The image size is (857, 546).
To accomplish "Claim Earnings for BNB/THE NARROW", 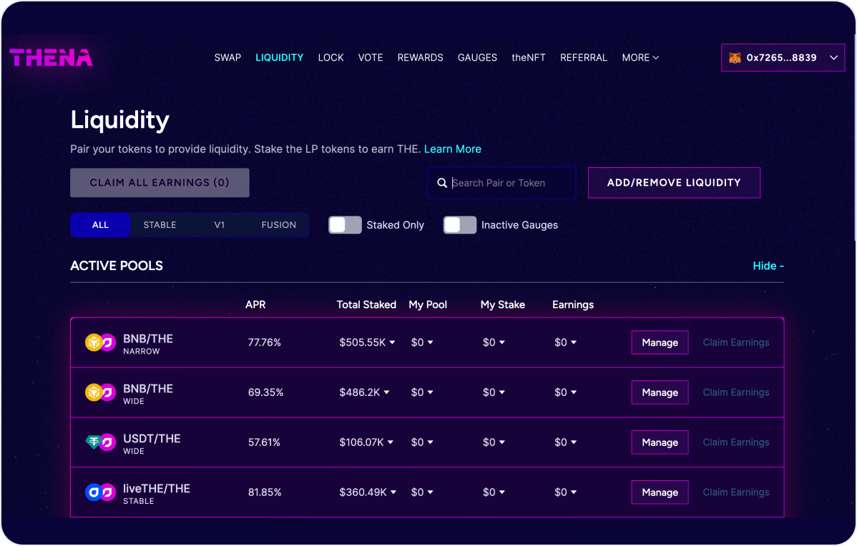I will pos(735,342).
